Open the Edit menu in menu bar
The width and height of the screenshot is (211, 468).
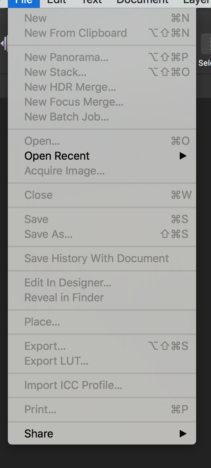click(57, 2)
